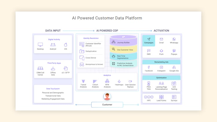Click the RFM Analysis icon

coord(107,81)
